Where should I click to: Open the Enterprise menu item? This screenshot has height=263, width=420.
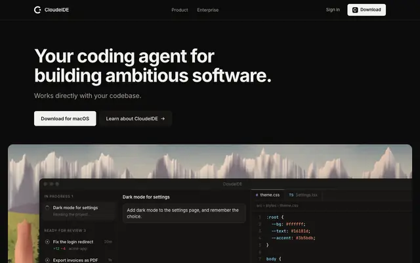(208, 10)
